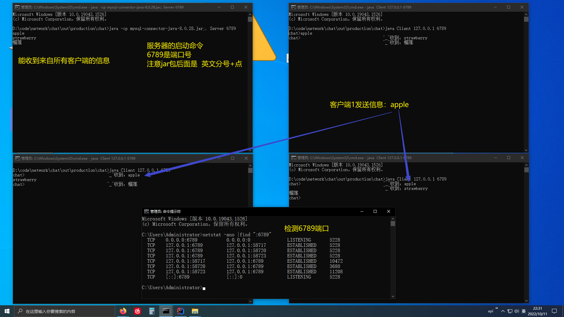The height and width of the screenshot is (317, 564).
Task: Expand hidden system tray icons chevron
Action: click(503, 311)
